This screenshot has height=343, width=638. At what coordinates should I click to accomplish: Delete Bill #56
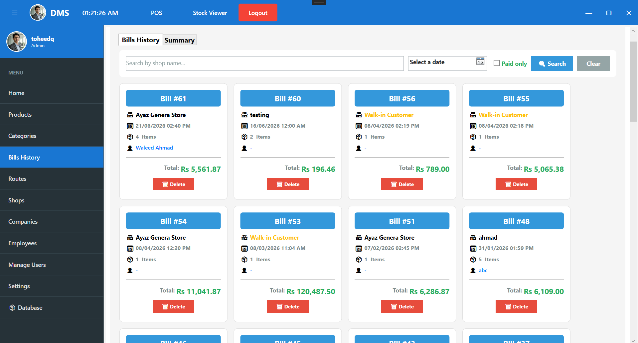402,184
